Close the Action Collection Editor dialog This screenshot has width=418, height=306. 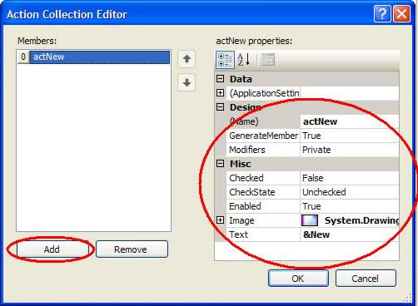point(401,13)
